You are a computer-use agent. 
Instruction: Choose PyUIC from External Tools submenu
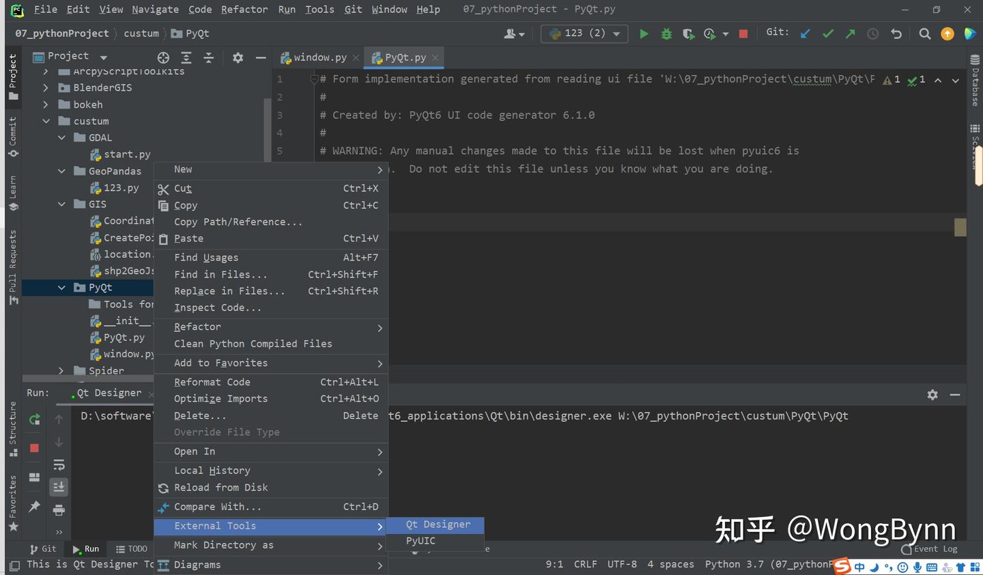420,540
